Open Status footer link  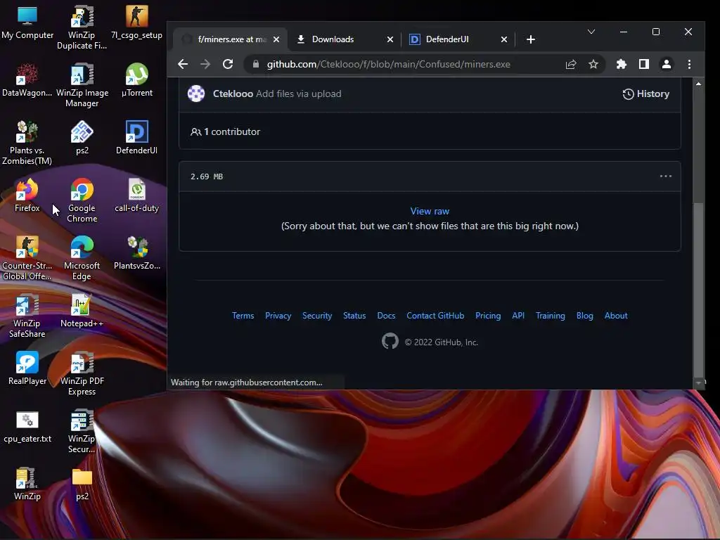point(354,316)
